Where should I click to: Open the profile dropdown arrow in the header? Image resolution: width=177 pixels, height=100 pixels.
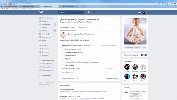click(147, 12)
